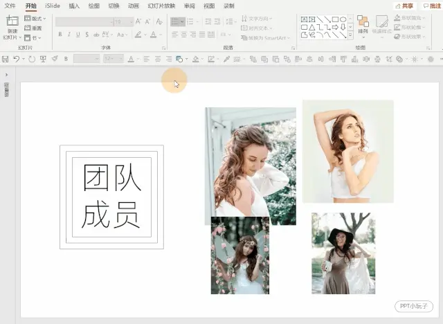Toggle Center alignment in the paragraph group
Image resolution: width=443 pixels, height=324 pixels.
coord(184,35)
